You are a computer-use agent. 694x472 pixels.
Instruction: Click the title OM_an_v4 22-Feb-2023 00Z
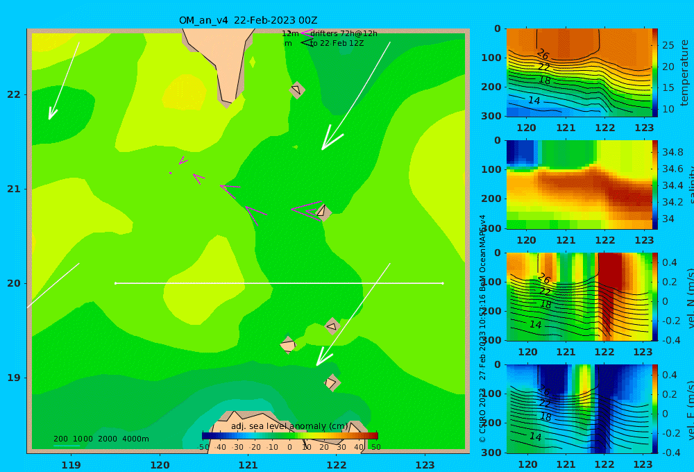coord(248,20)
